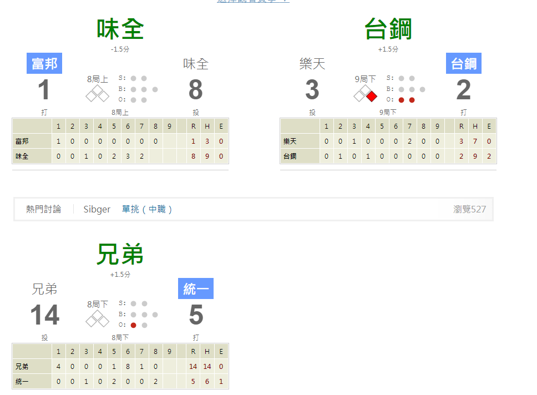Click 兄弟's 6th-inning score of 8
537x395 pixels.
click(128, 367)
